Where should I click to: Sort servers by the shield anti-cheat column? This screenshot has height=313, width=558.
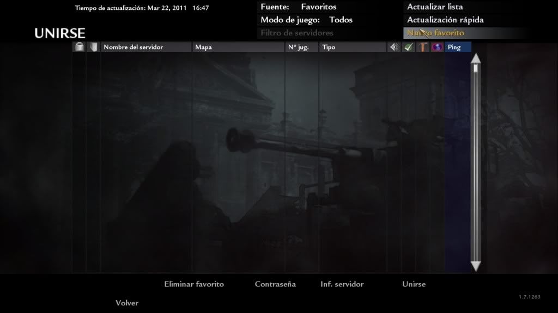click(x=93, y=47)
